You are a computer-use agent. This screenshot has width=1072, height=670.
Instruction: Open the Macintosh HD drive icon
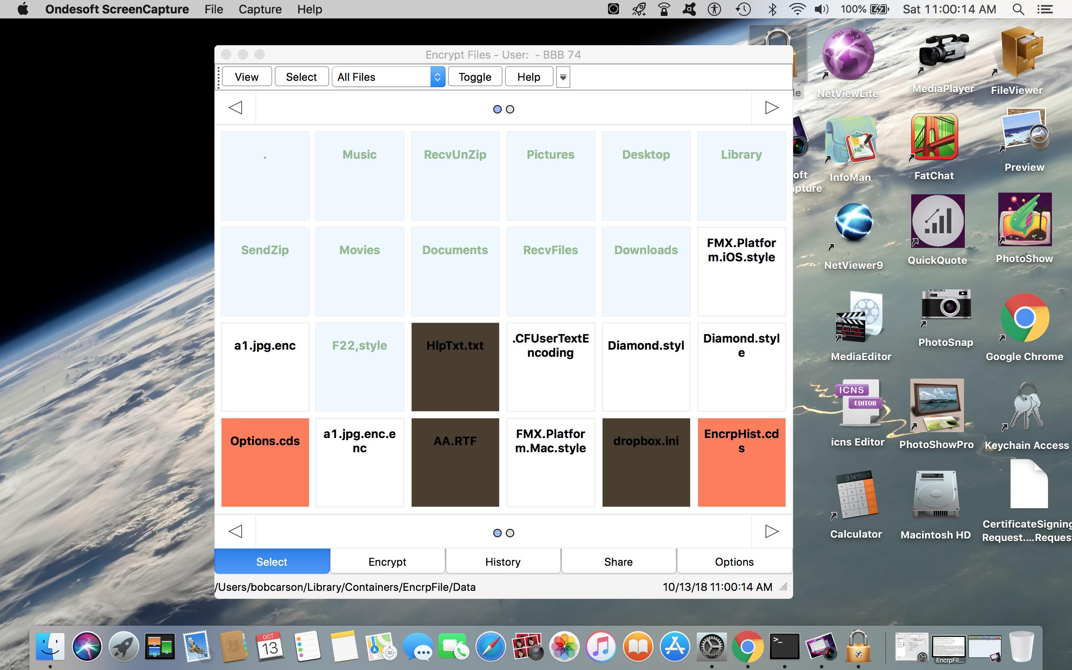tap(936, 495)
